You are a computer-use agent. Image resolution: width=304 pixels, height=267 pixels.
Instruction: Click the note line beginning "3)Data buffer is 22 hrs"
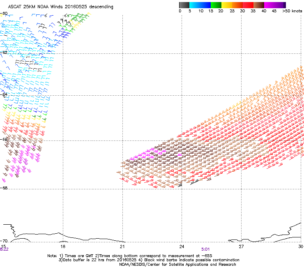tap(149, 260)
